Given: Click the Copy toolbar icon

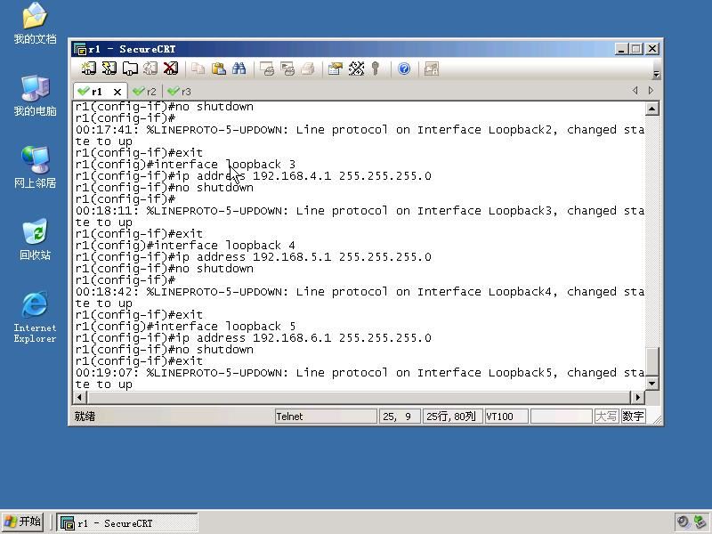Looking at the screenshot, I should pyautogui.click(x=198, y=69).
